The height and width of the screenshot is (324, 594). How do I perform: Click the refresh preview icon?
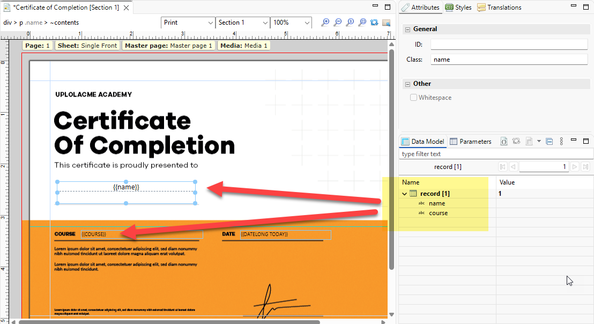point(374,23)
